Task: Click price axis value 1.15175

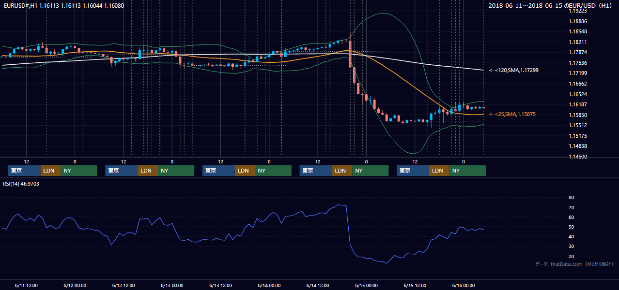Action: point(577,136)
